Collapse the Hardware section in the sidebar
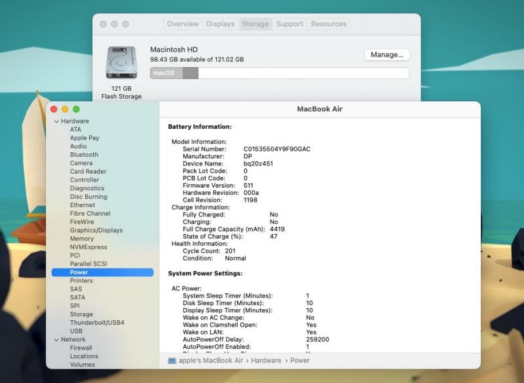 pyautogui.click(x=56, y=122)
